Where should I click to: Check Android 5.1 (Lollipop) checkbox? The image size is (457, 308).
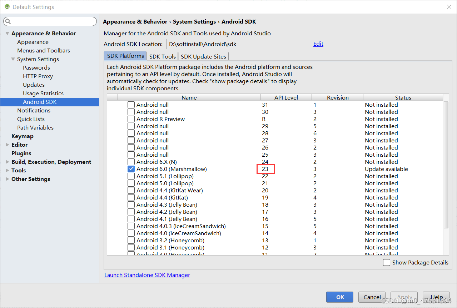(x=131, y=176)
